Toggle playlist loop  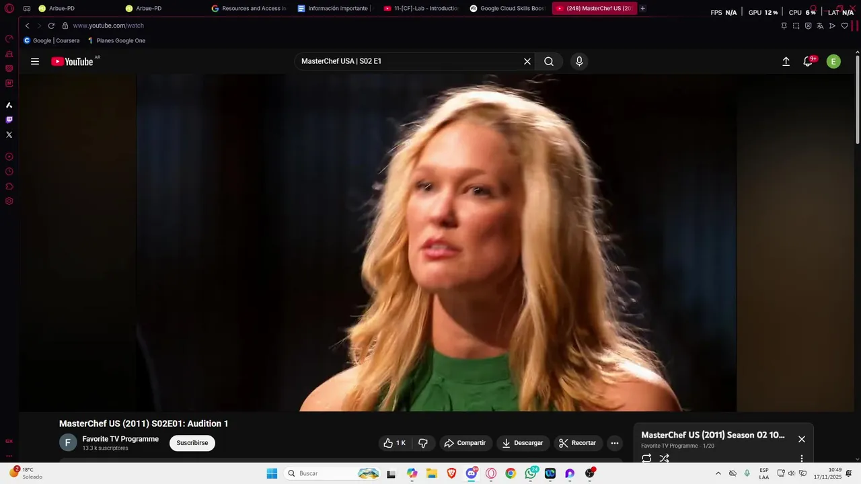[x=646, y=458]
